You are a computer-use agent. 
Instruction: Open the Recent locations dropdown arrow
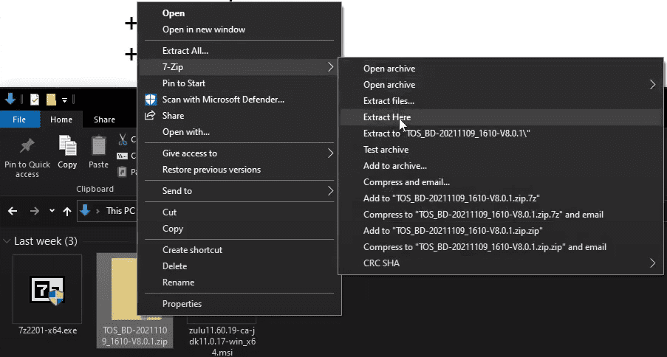[x=52, y=210]
